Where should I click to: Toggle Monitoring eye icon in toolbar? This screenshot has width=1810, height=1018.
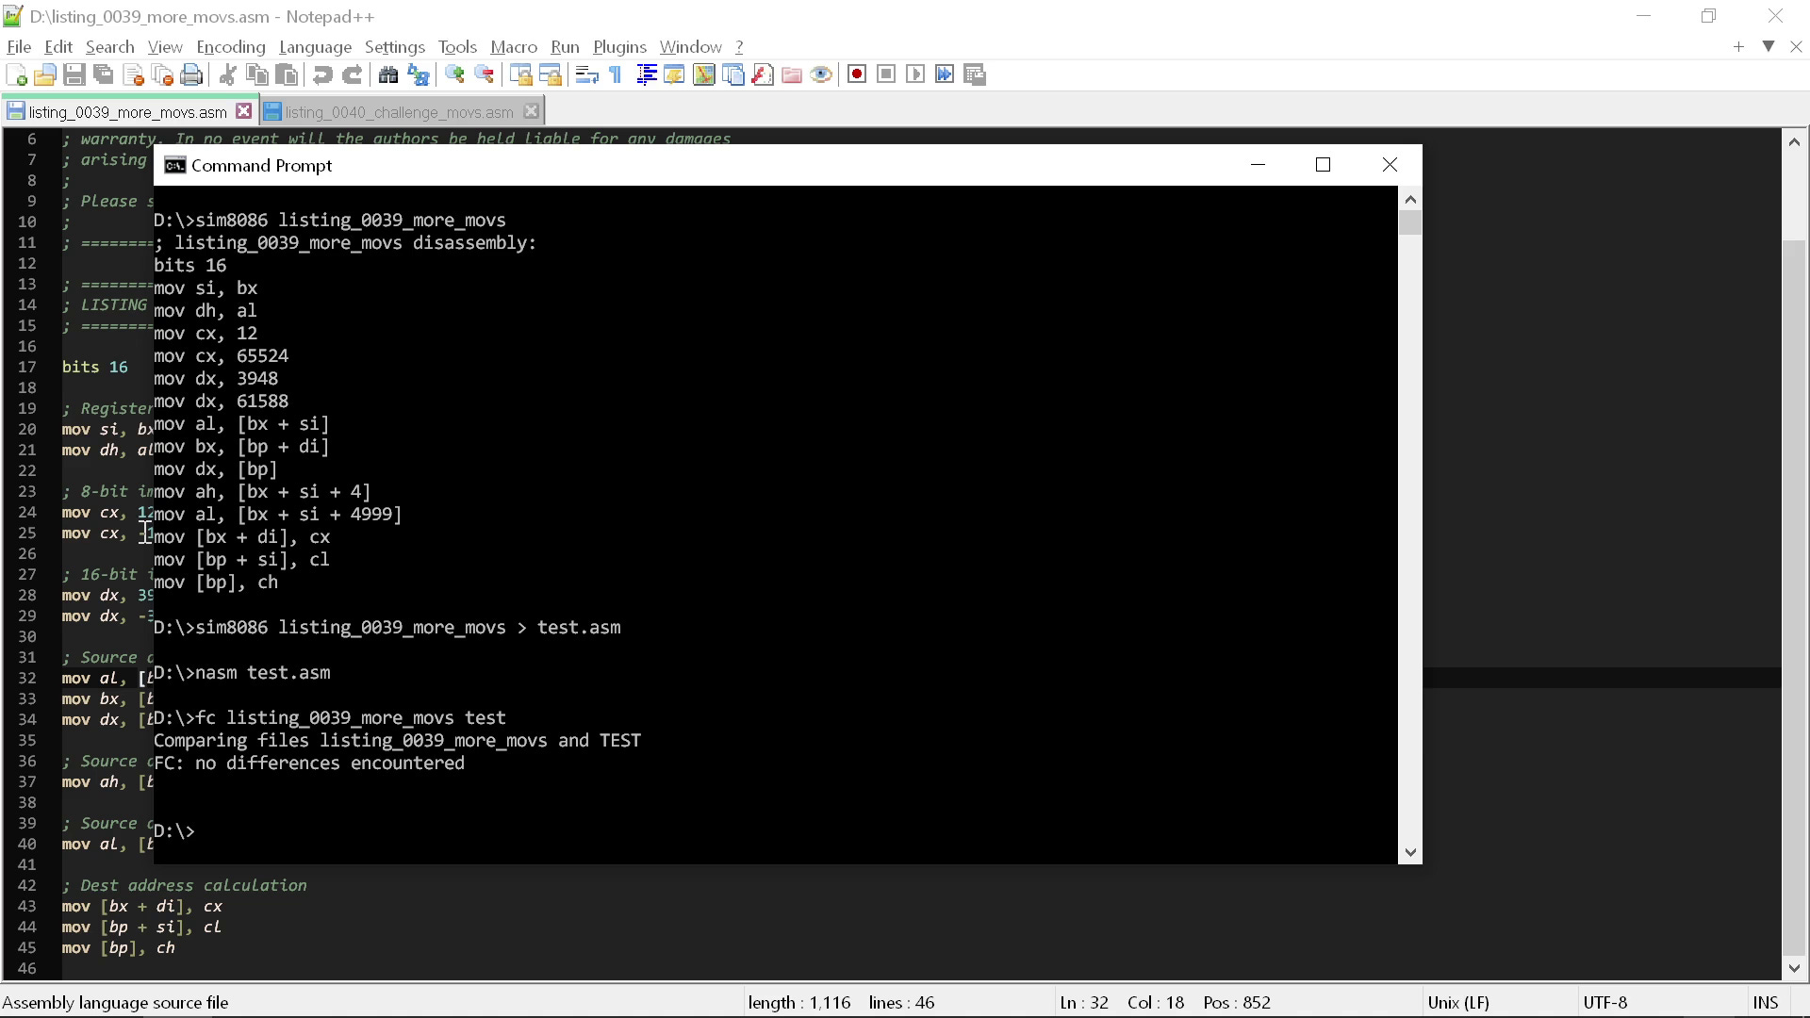(x=821, y=74)
